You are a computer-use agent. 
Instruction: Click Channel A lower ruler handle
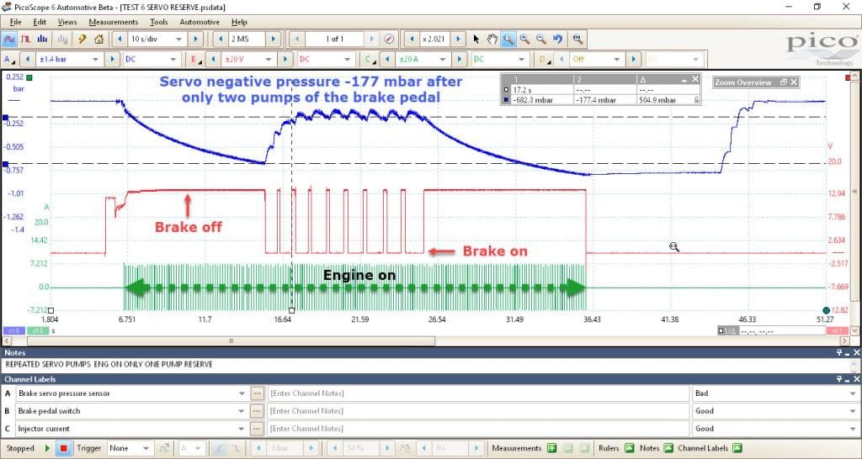[x=5, y=164]
